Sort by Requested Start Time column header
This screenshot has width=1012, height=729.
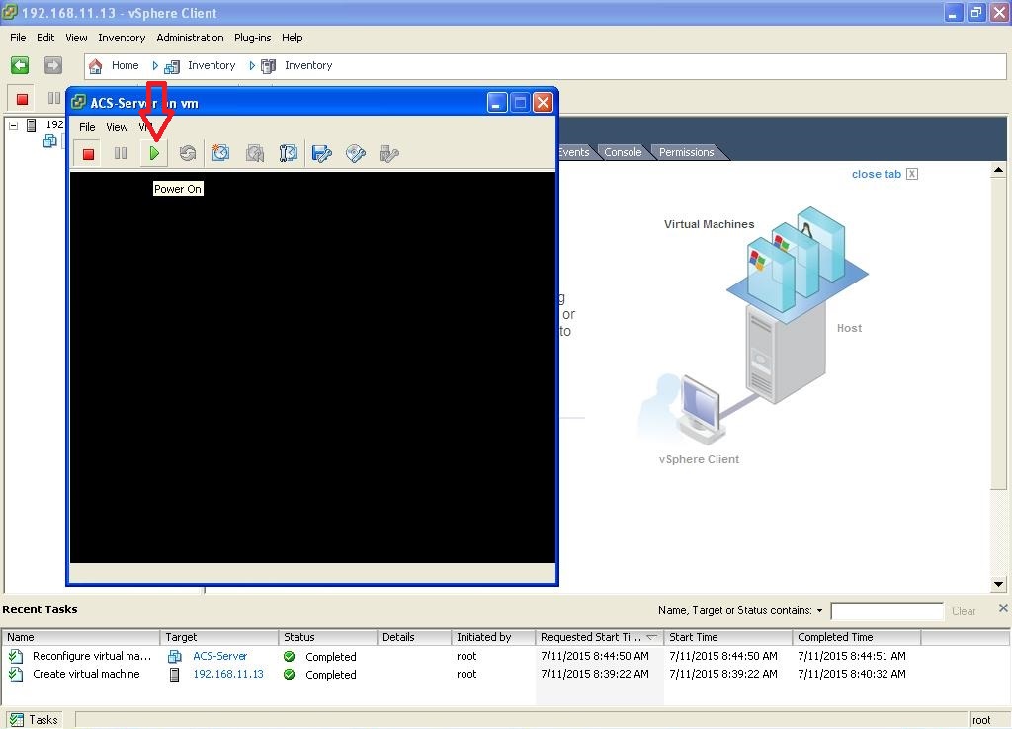click(591, 637)
